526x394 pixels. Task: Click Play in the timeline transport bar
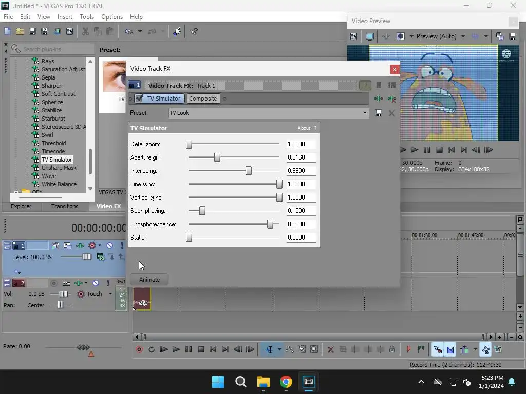[x=176, y=349]
